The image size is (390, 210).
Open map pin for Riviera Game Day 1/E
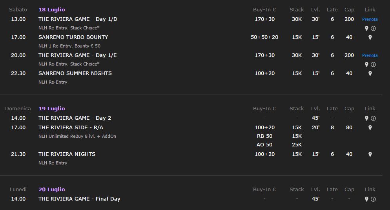click(366, 64)
